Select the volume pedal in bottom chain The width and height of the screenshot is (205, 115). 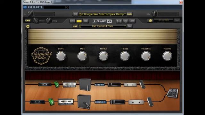point(150,102)
